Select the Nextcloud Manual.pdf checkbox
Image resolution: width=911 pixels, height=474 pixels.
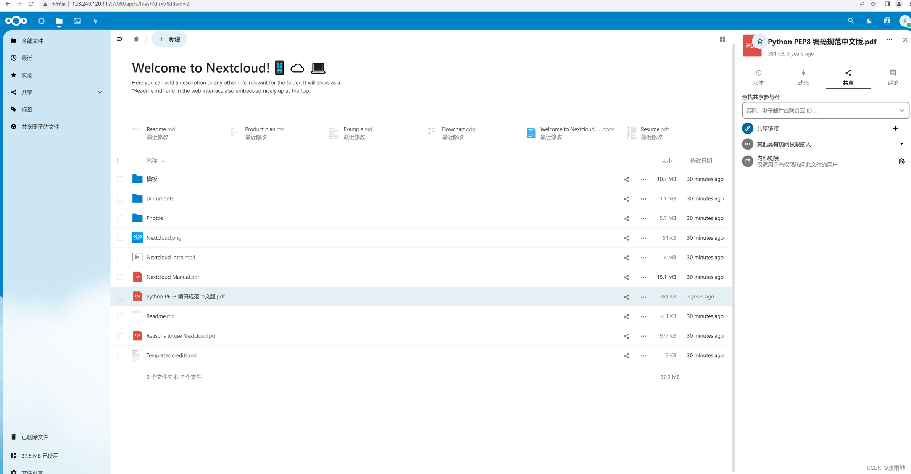(120, 277)
